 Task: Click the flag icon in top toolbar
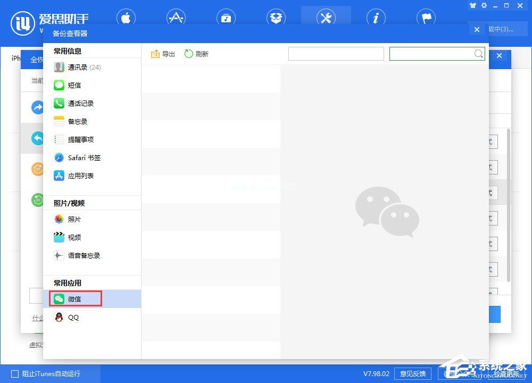click(426, 18)
